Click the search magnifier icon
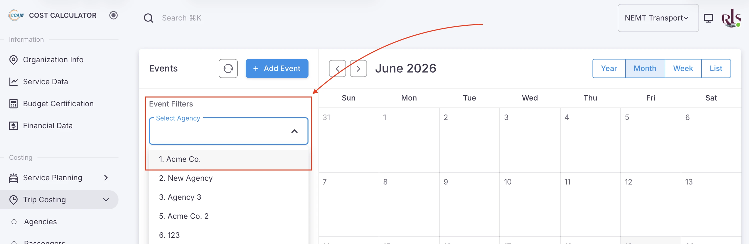 [148, 18]
